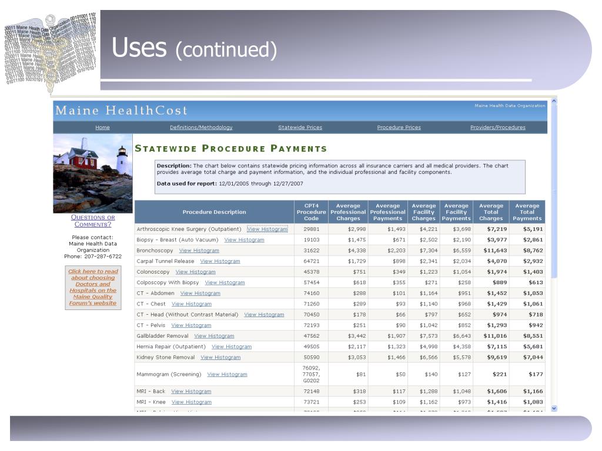The height and width of the screenshot is (451, 602).
Task: Open the Maine Quality Forum's website box
Action: pos(93,287)
